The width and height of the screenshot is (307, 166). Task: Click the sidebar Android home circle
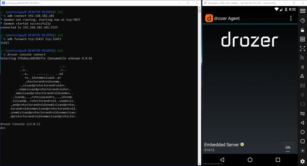coord(303,132)
